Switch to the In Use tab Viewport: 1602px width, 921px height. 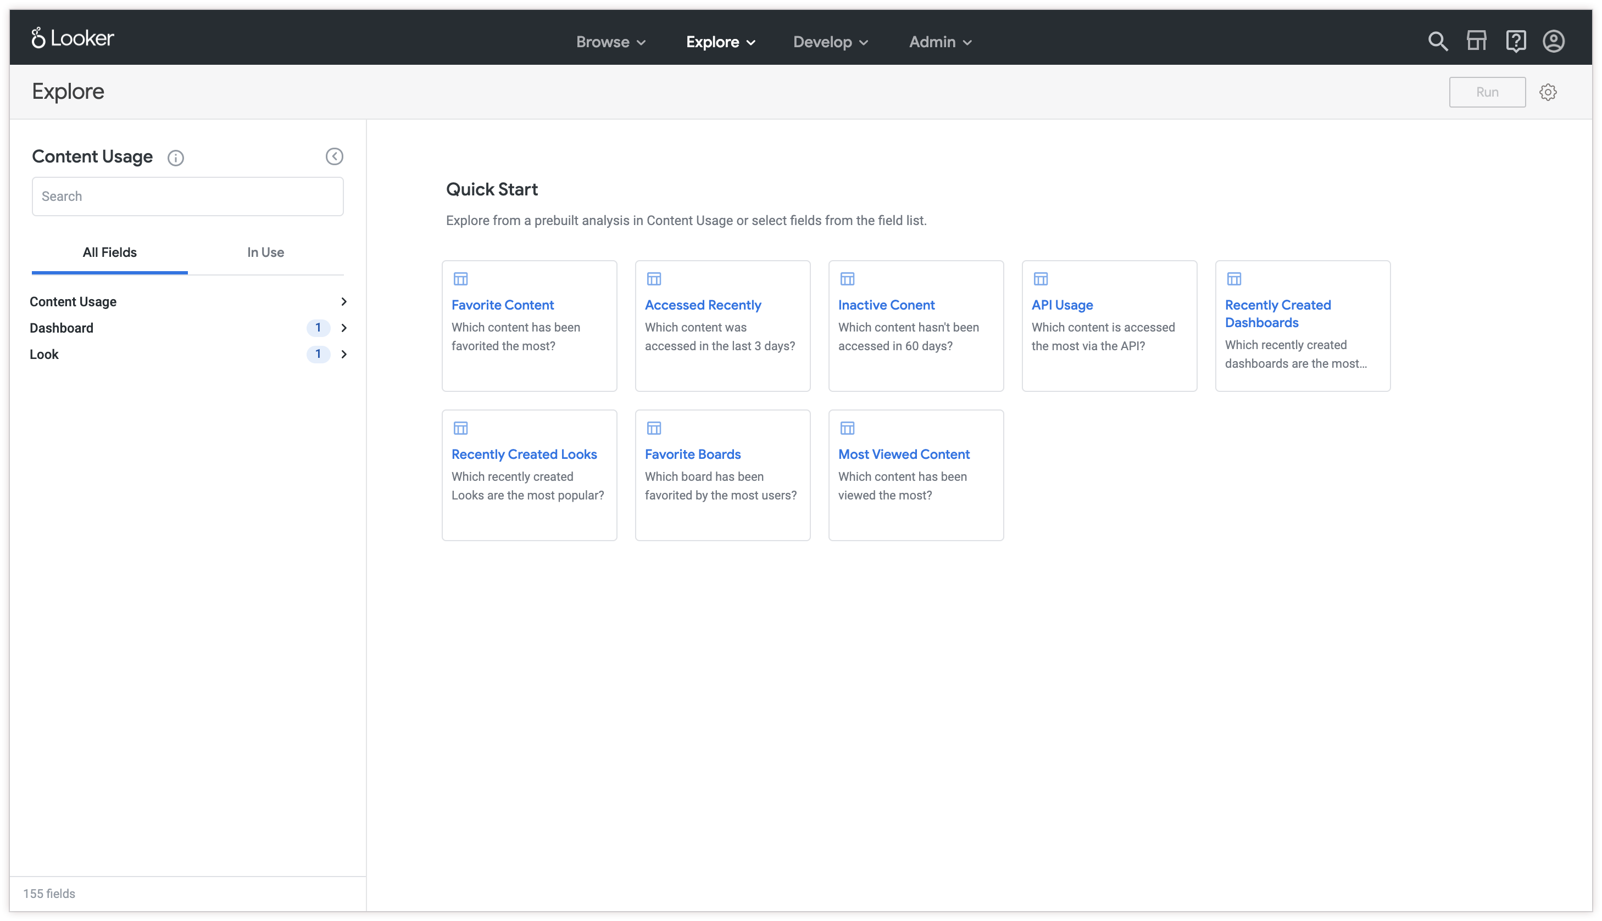point(265,252)
